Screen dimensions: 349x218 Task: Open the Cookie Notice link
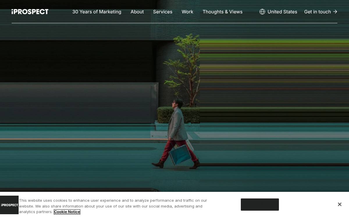(x=67, y=212)
